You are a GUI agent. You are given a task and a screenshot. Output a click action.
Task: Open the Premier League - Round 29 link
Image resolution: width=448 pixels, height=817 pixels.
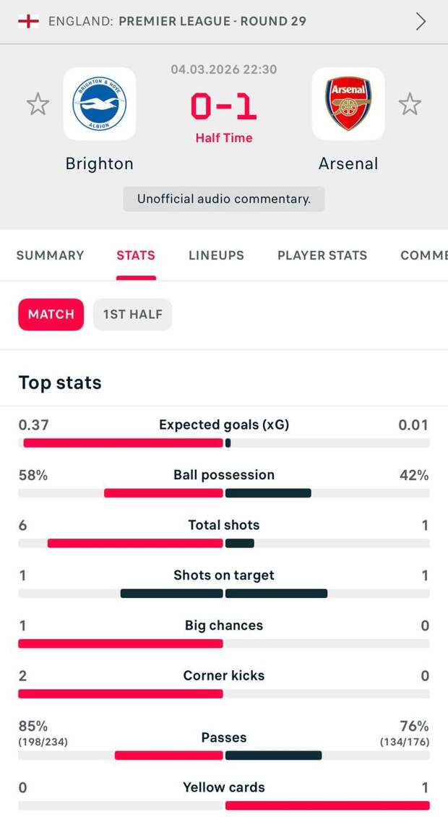[212, 21]
